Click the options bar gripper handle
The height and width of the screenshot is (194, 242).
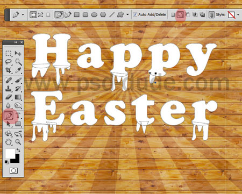(x=8, y=15)
